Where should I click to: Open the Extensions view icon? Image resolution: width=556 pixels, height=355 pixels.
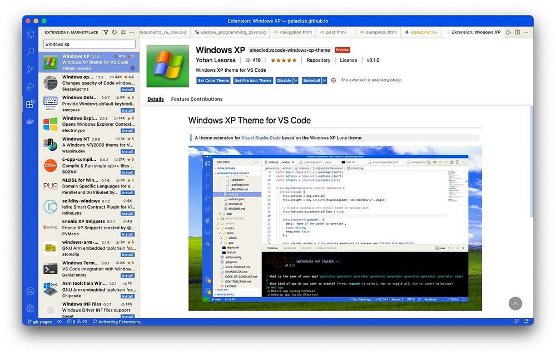pyautogui.click(x=31, y=103)
